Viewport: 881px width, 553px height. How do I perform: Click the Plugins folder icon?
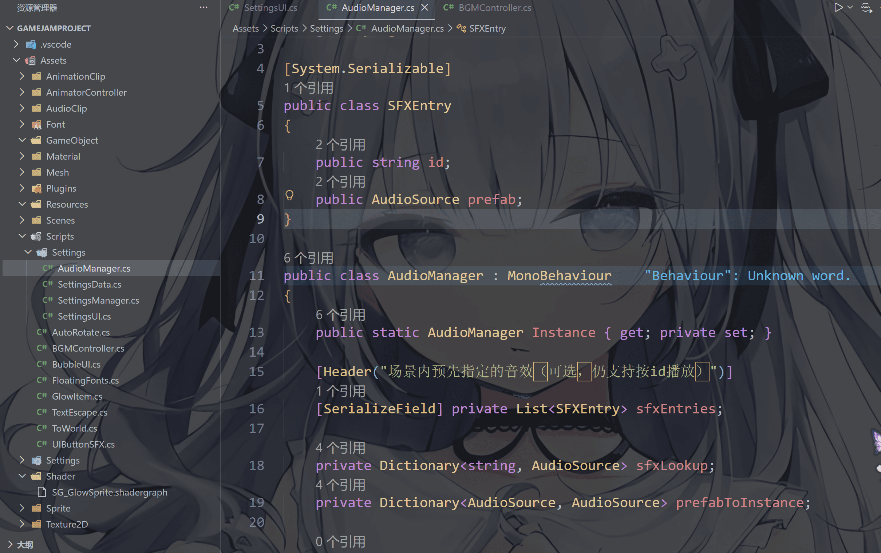click(36, 189)
